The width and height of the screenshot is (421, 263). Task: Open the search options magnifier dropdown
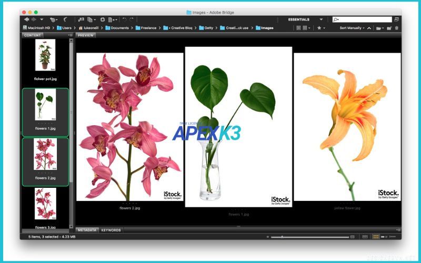point(336,19)
